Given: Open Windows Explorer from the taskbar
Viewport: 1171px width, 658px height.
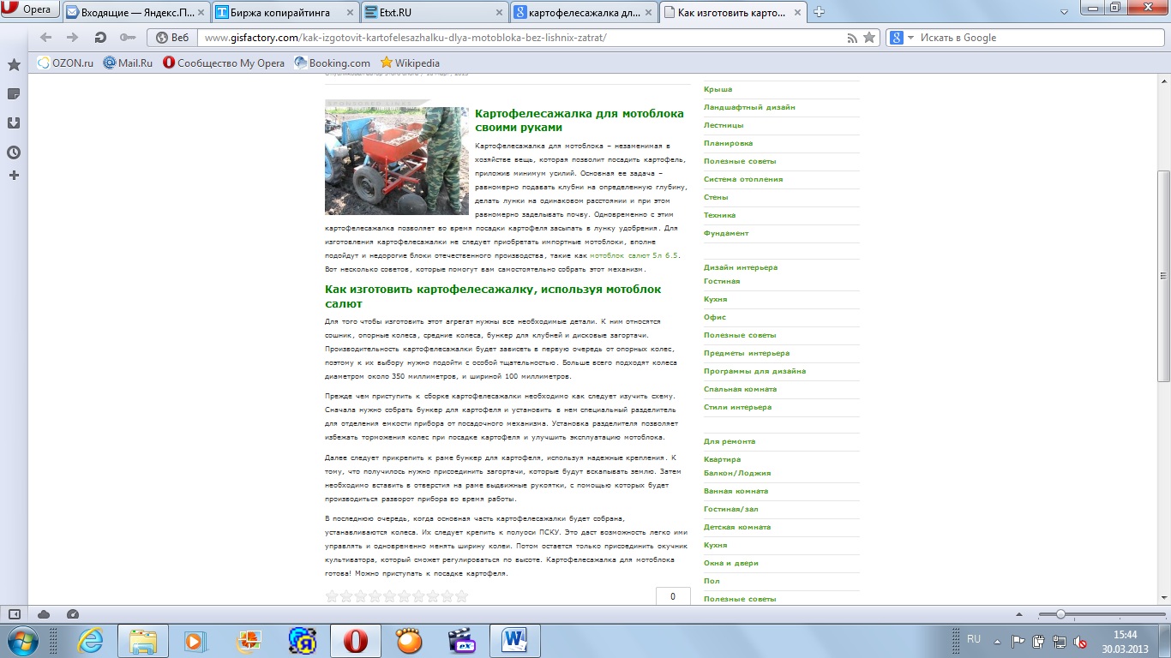Looking at the screenshot, I should click(142, 641).
